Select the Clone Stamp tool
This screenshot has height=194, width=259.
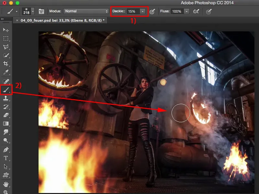tap(6, 98)
